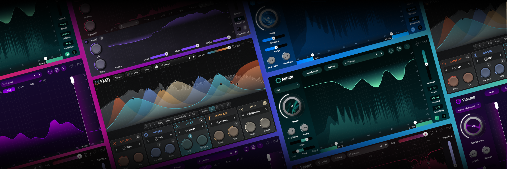Toggle the Limiter in FXEQ

(x=146, y=70)
